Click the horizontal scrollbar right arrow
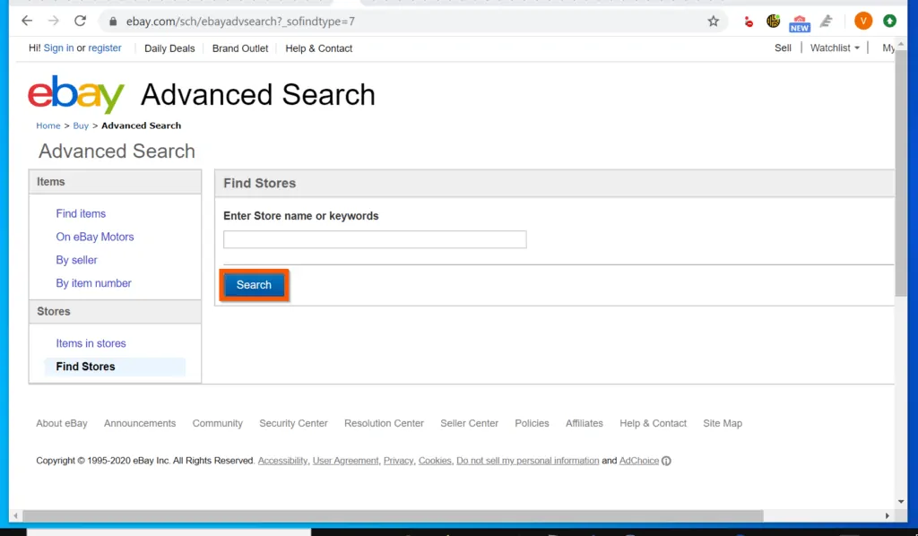 click(887, 516)
